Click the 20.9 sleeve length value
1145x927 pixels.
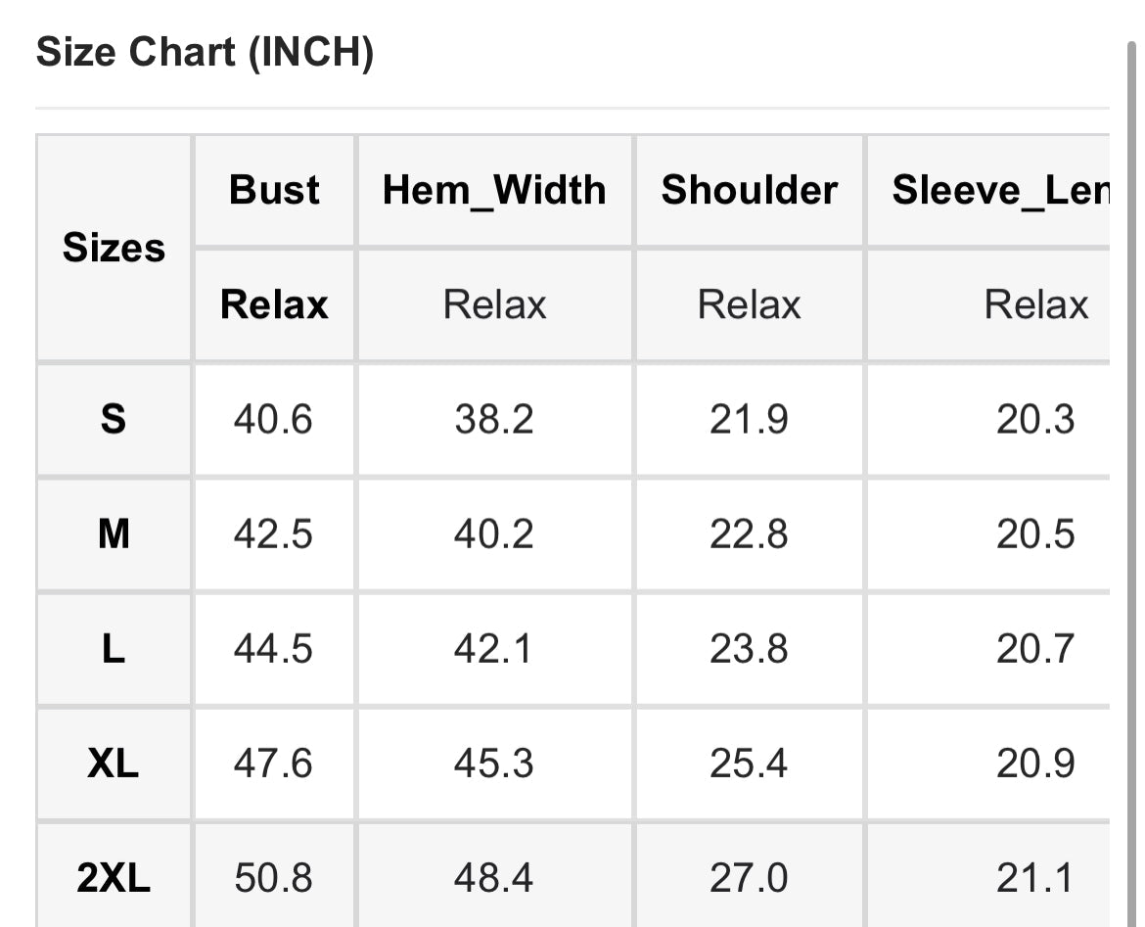(x=1035, y=764)
